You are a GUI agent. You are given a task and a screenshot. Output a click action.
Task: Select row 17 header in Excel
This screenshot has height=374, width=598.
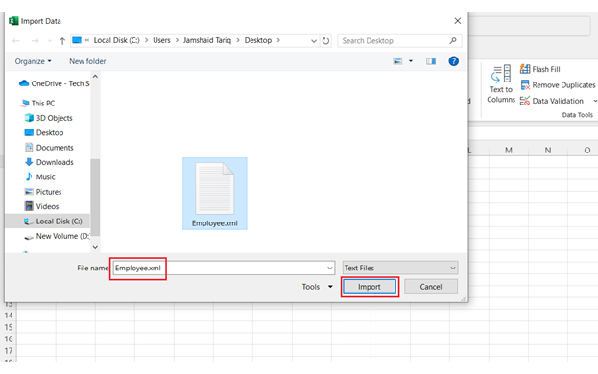(x=9, y=351)
